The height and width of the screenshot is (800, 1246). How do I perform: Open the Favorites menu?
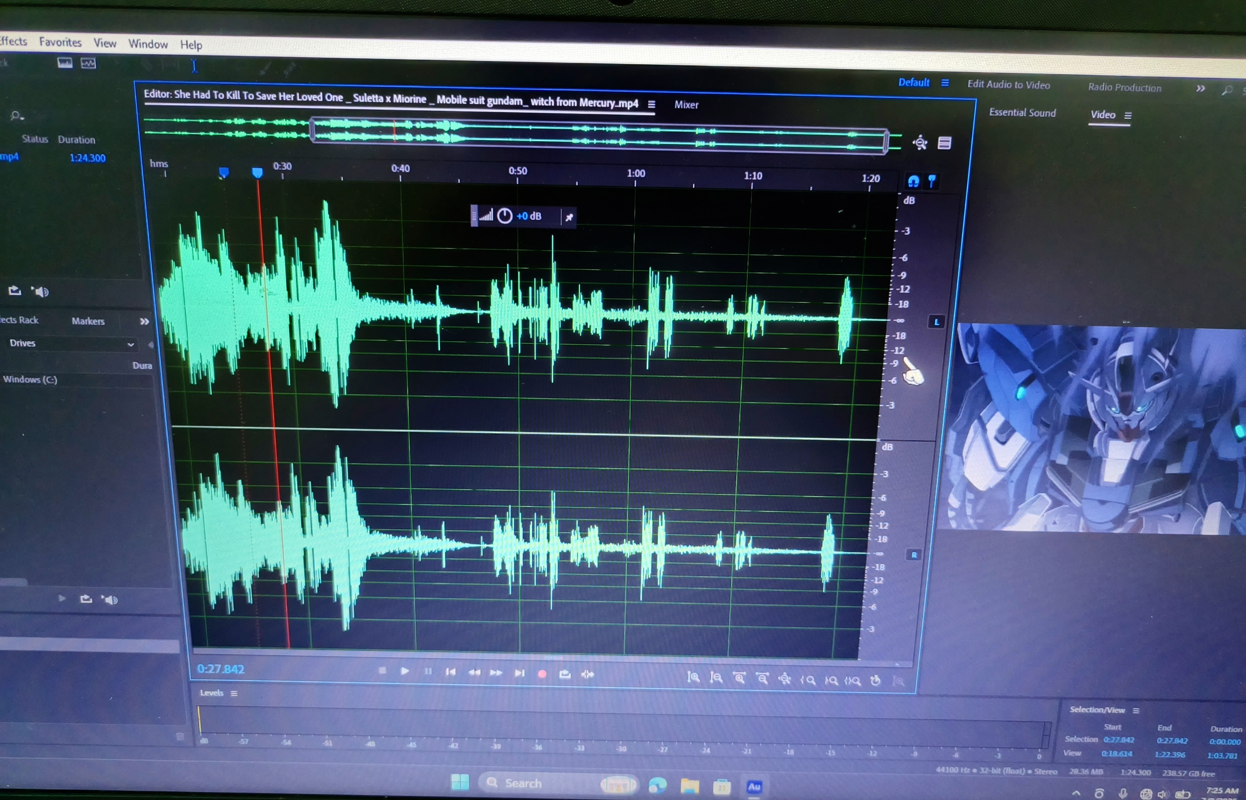pos(60,42)
